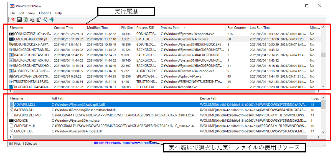This screenshot has width=333, height=153.
Task: Click the AUDIODG.EXE row icon
Action: (11, 71)
